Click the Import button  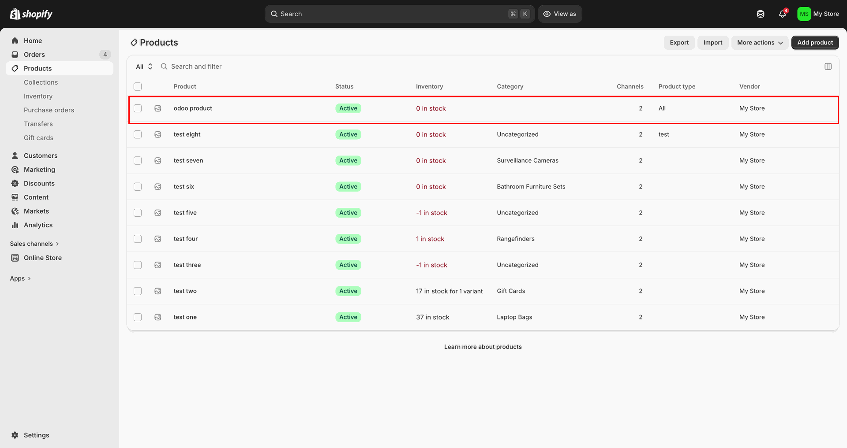tap(713, 43)
